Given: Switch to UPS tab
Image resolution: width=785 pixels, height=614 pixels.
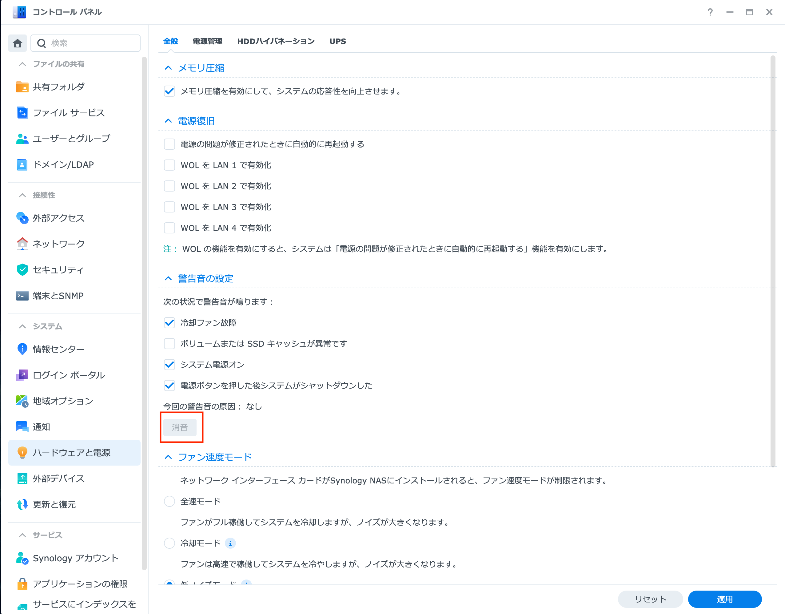Looking at the screenshot, I should (337, 41).
